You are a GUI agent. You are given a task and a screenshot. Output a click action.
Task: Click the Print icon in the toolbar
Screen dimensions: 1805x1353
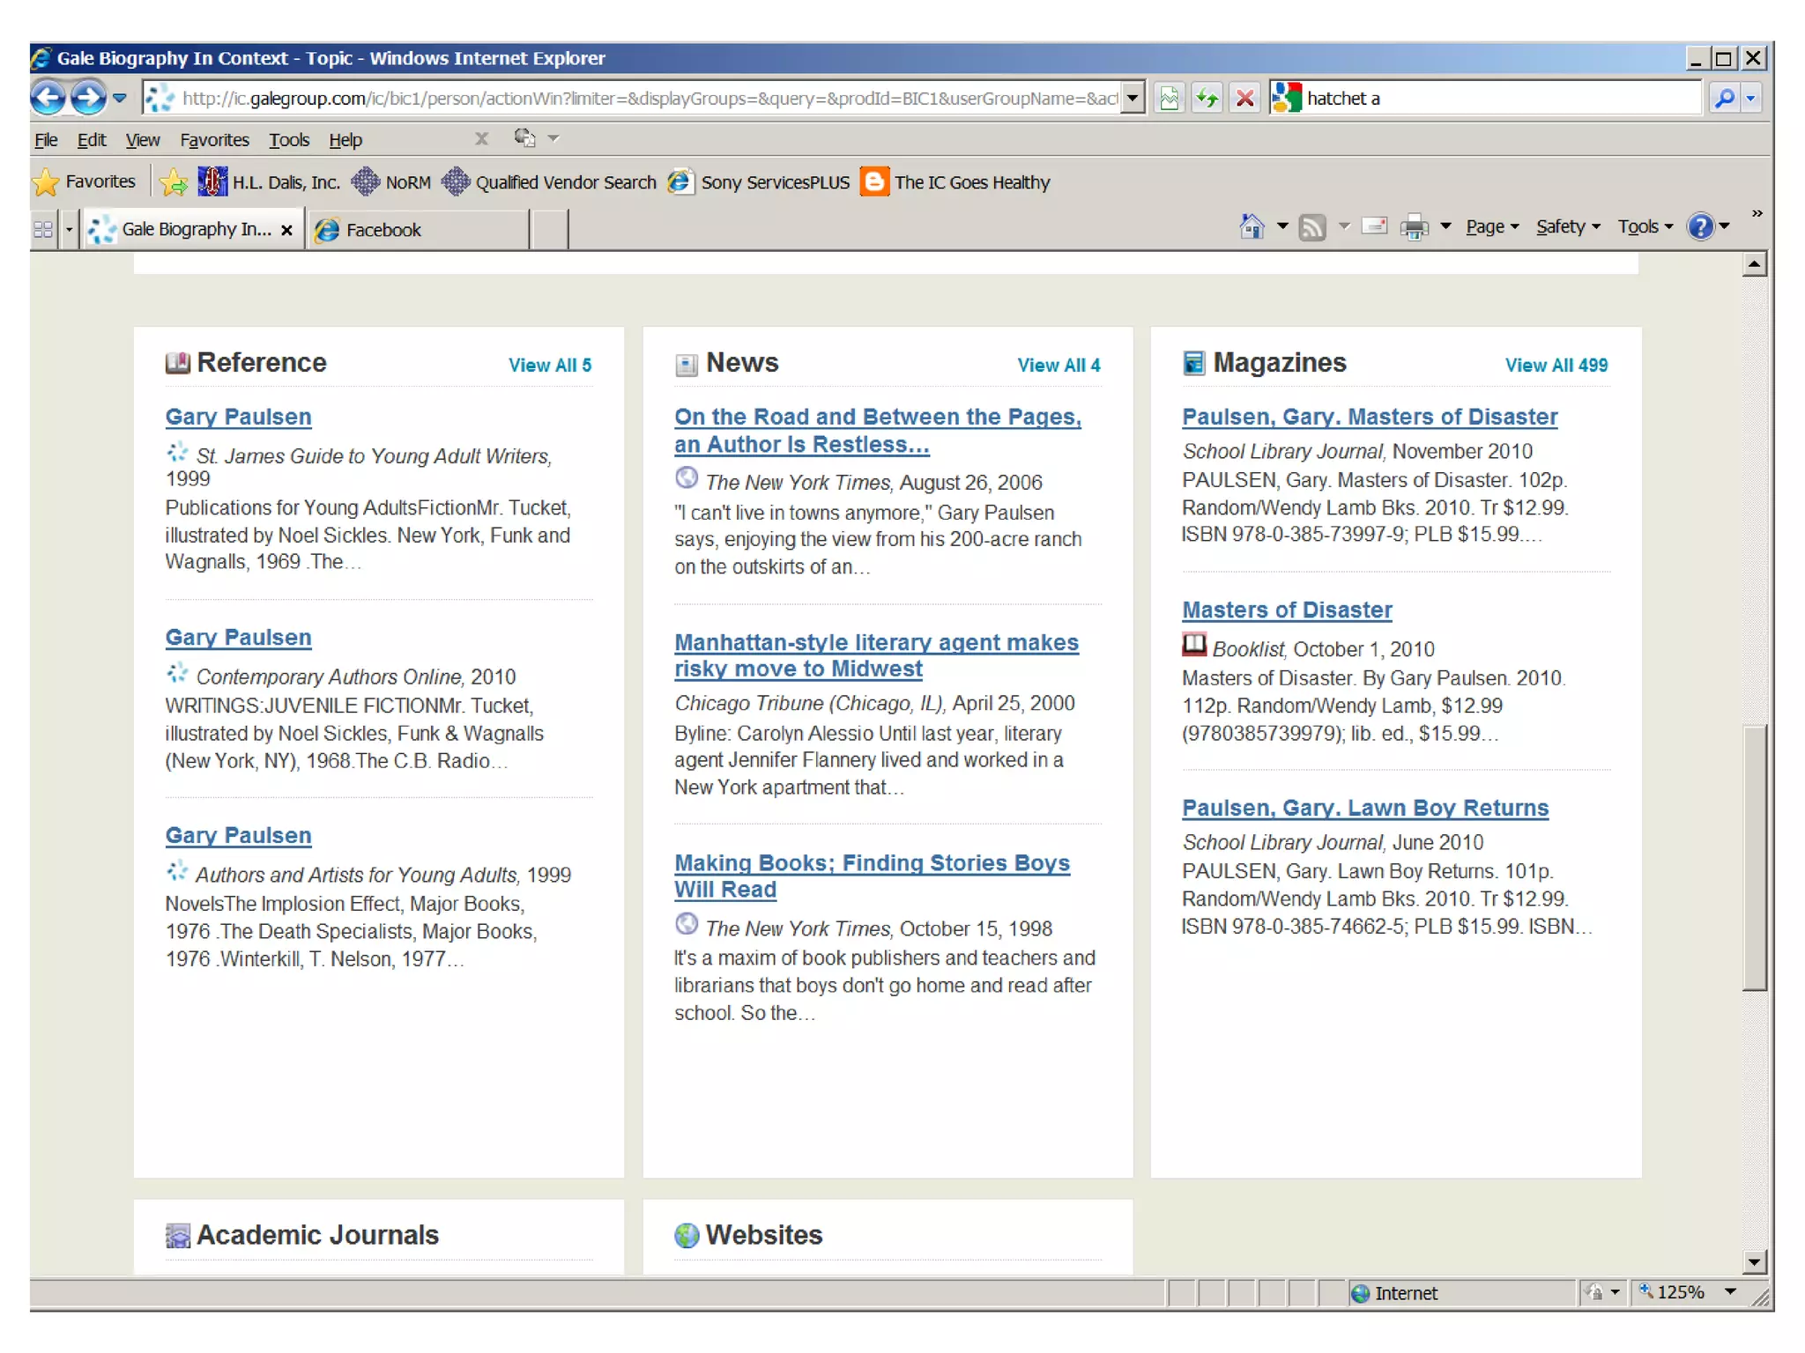tap(1414, 227)
